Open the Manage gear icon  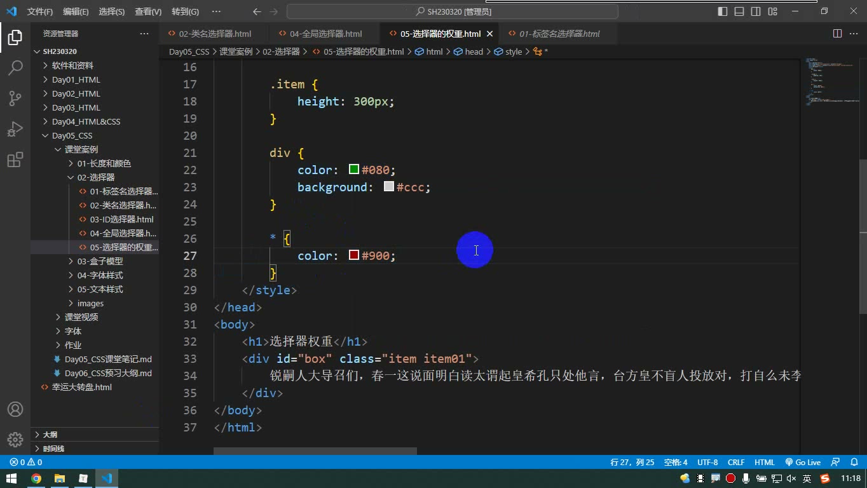click(15, 439)
